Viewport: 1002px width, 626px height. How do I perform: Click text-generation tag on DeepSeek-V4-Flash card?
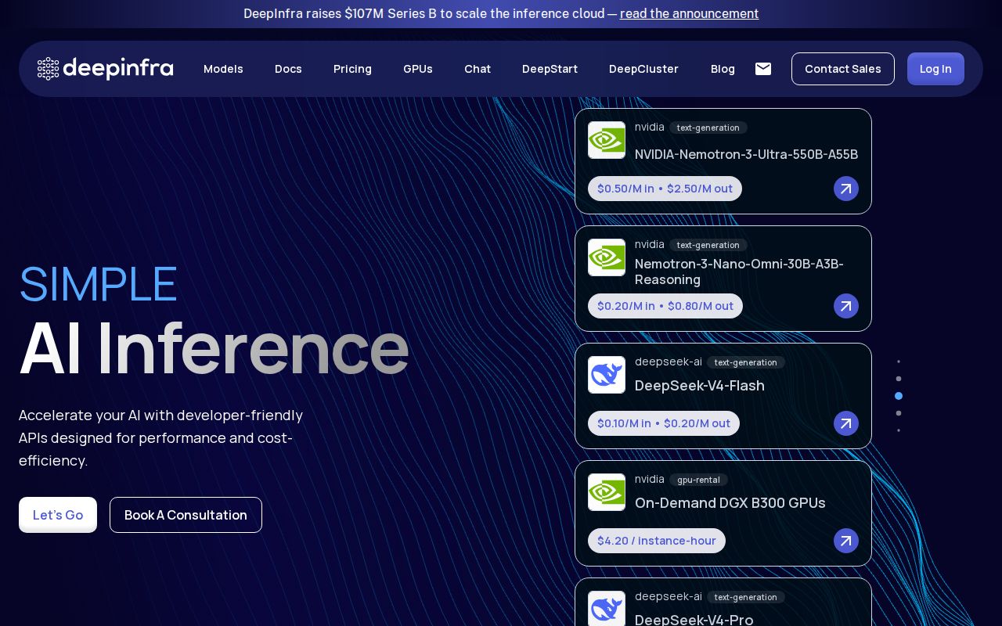click(745, 362)
